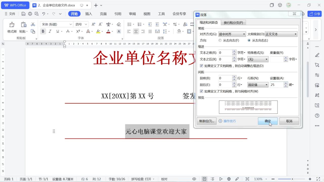The width and height of the screenshot is (324, 182).
Task: Click the Clear formatting eraser icon
Action: click(119, 24)
